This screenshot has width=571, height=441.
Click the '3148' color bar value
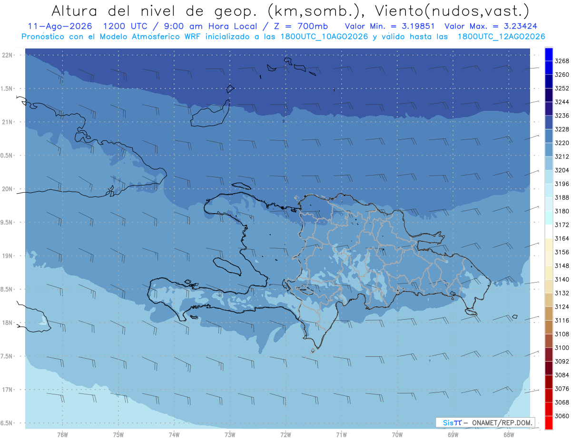(562, 266)
